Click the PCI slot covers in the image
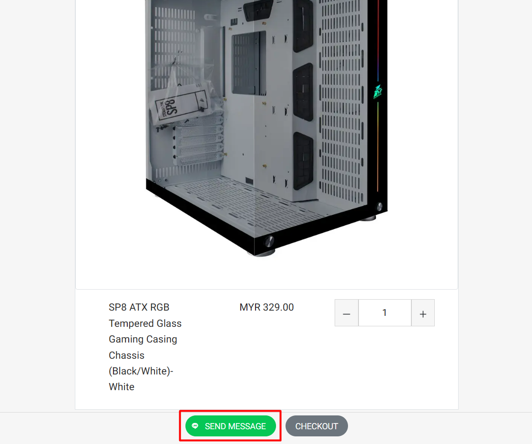Screen dimensions: 532x444 click(x=199, y=141)
